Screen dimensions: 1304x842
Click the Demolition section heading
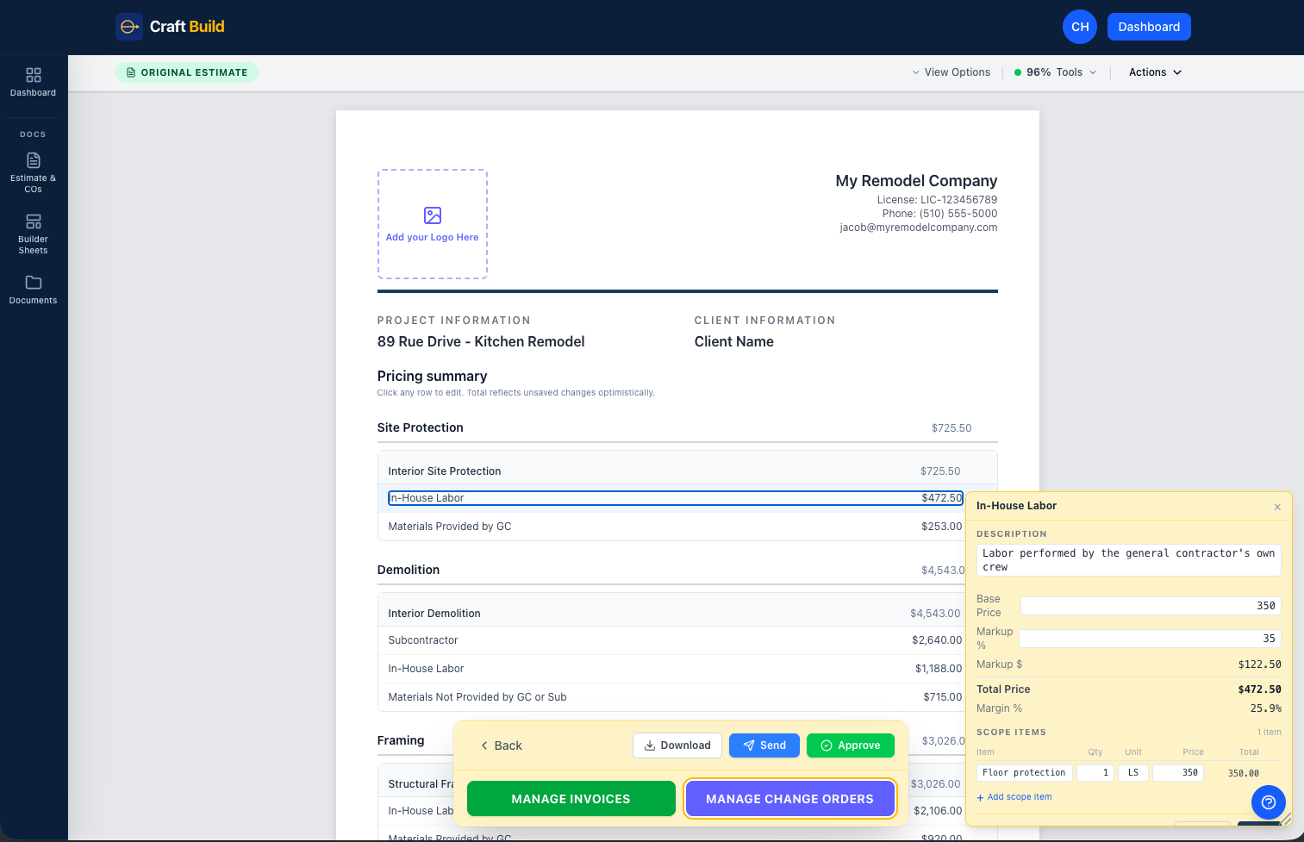(x=409, y=570)
